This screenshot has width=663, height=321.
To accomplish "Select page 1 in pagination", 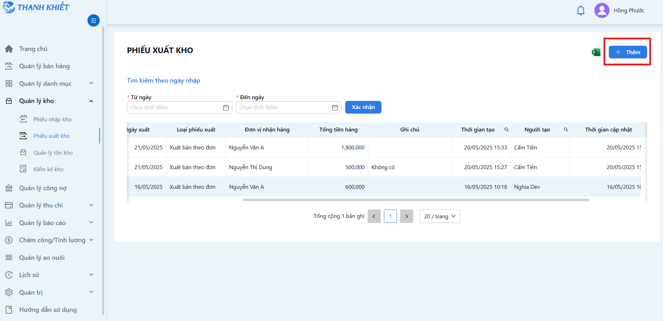I will click(x=390, y=216).
